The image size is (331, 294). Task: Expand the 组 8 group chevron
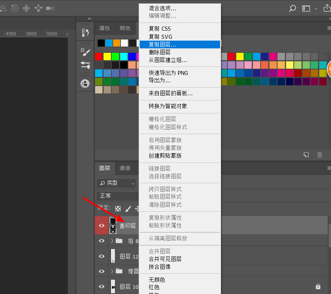click(x=112, y=241)
